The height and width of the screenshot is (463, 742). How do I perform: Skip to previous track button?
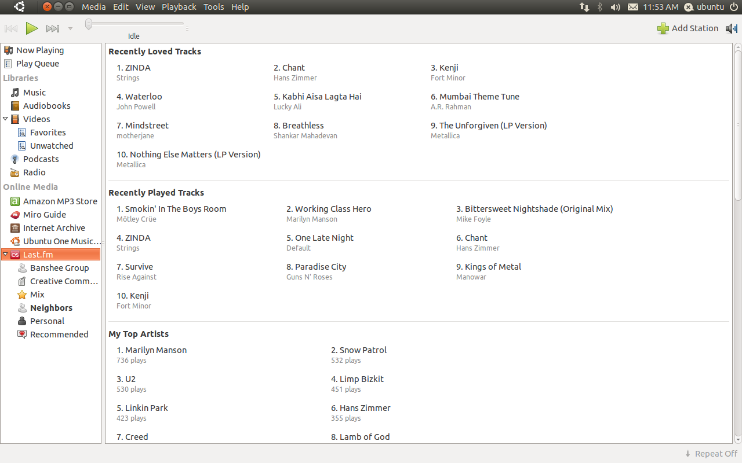[10, 28]
